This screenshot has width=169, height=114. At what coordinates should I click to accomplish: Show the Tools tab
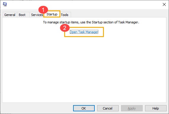pyautogui.click(x=65, y=15)
